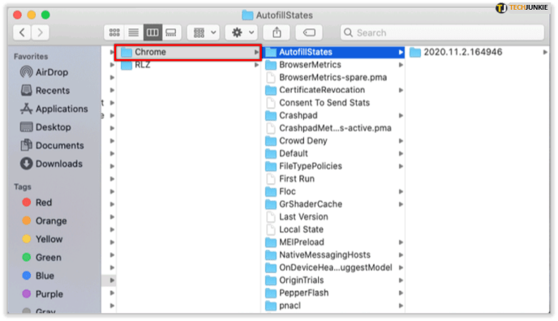558x321 pixels.
Task: Switch to list view
Action: (134, 32)
